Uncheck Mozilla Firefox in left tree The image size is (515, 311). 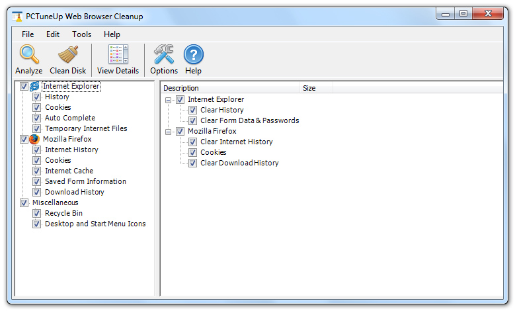point(24,140)
